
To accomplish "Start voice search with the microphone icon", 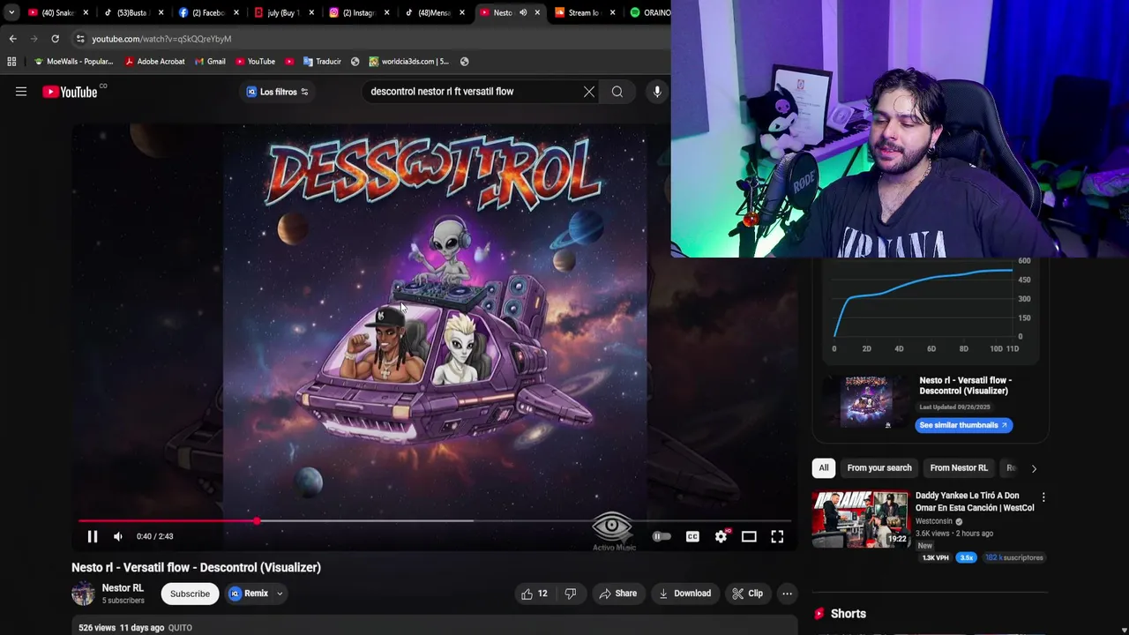I will click(x=657, y=92).
